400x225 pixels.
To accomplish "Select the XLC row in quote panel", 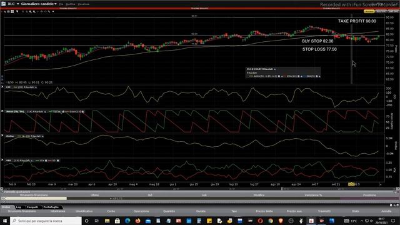I will (x=200, y=198).
